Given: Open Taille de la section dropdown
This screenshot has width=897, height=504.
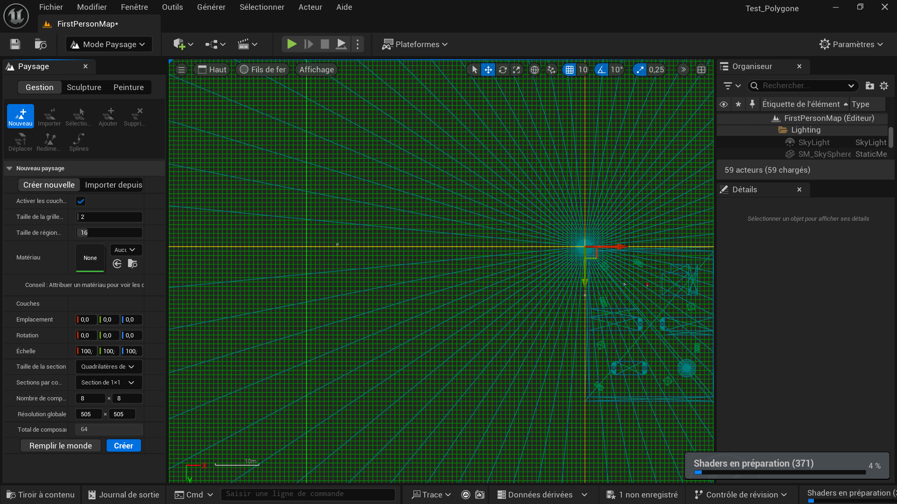Looking at the screenshot, I should click(109, 367).
